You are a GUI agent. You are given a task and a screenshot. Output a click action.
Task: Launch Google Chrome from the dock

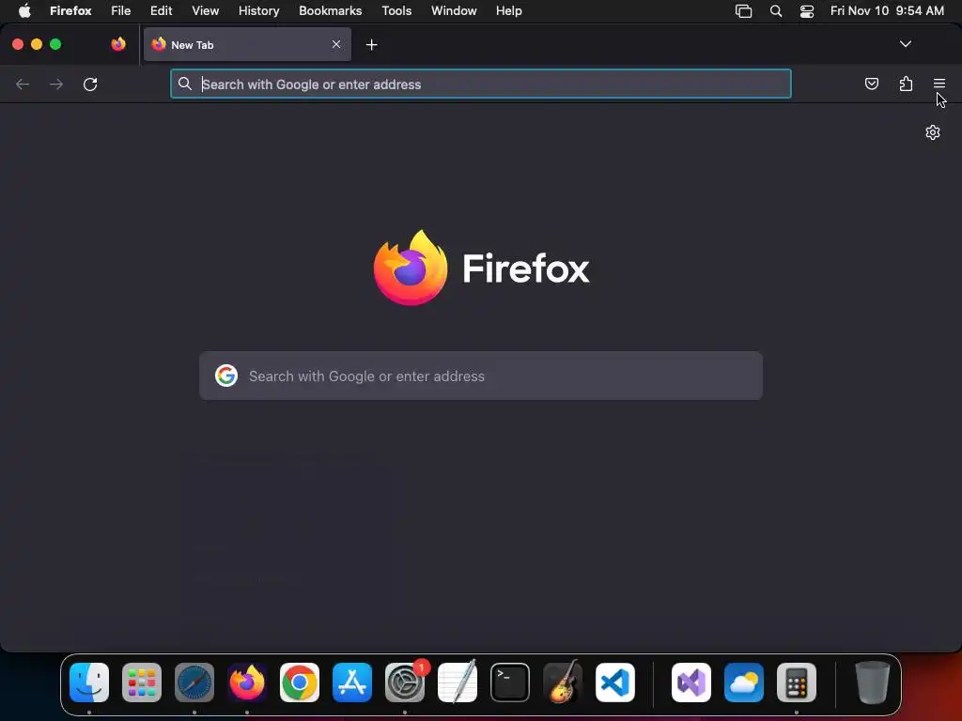(x=300, y=683)
